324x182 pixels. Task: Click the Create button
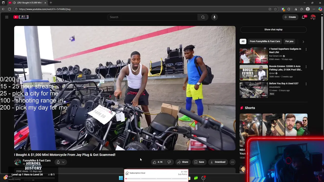click(x=290, y=17)
